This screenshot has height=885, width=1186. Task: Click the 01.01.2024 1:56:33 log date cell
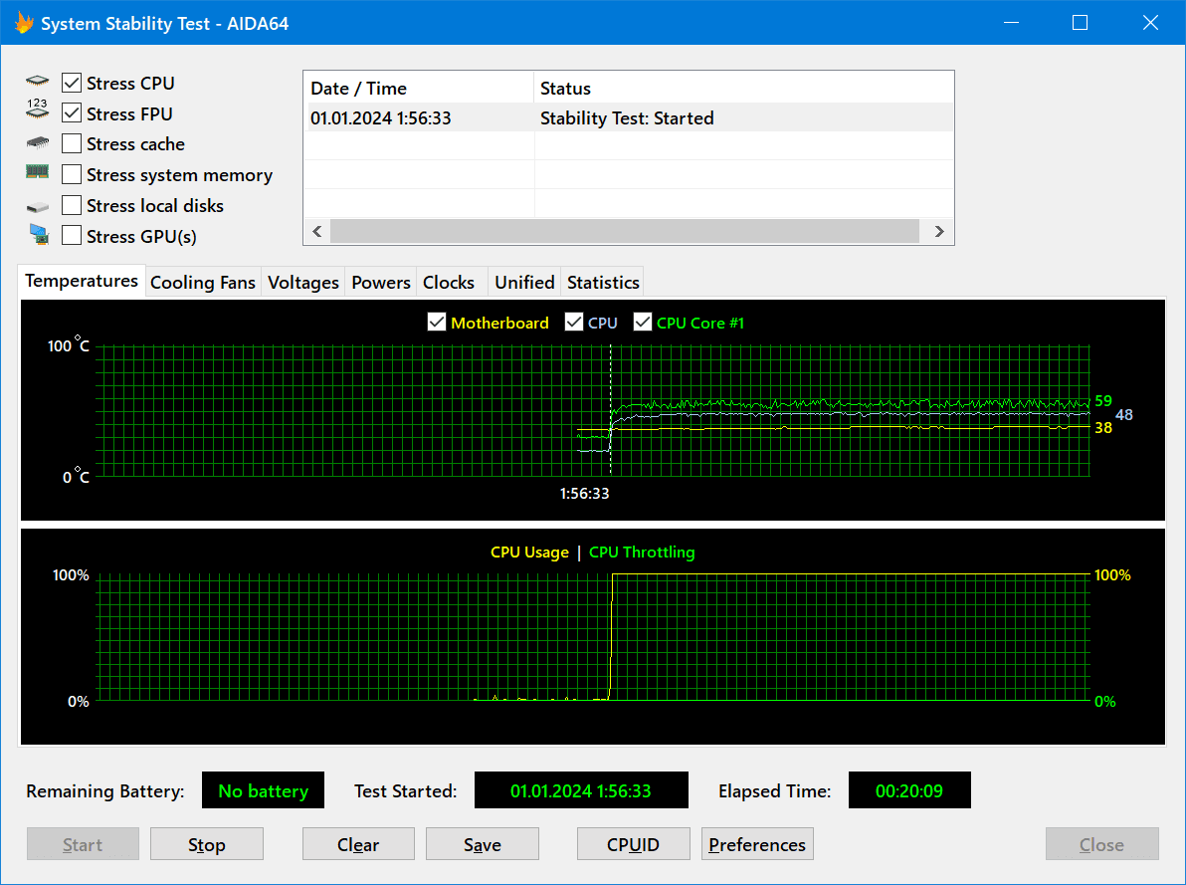coord(380,118)
